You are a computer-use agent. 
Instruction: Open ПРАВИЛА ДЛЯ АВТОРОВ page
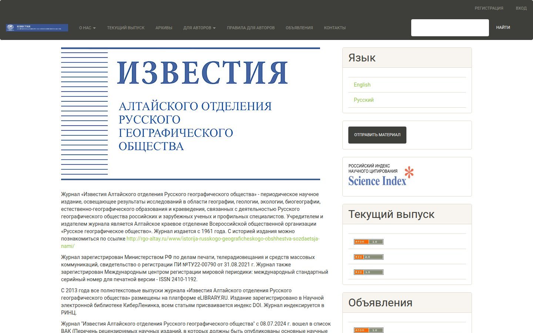click(x=251, y=28)
